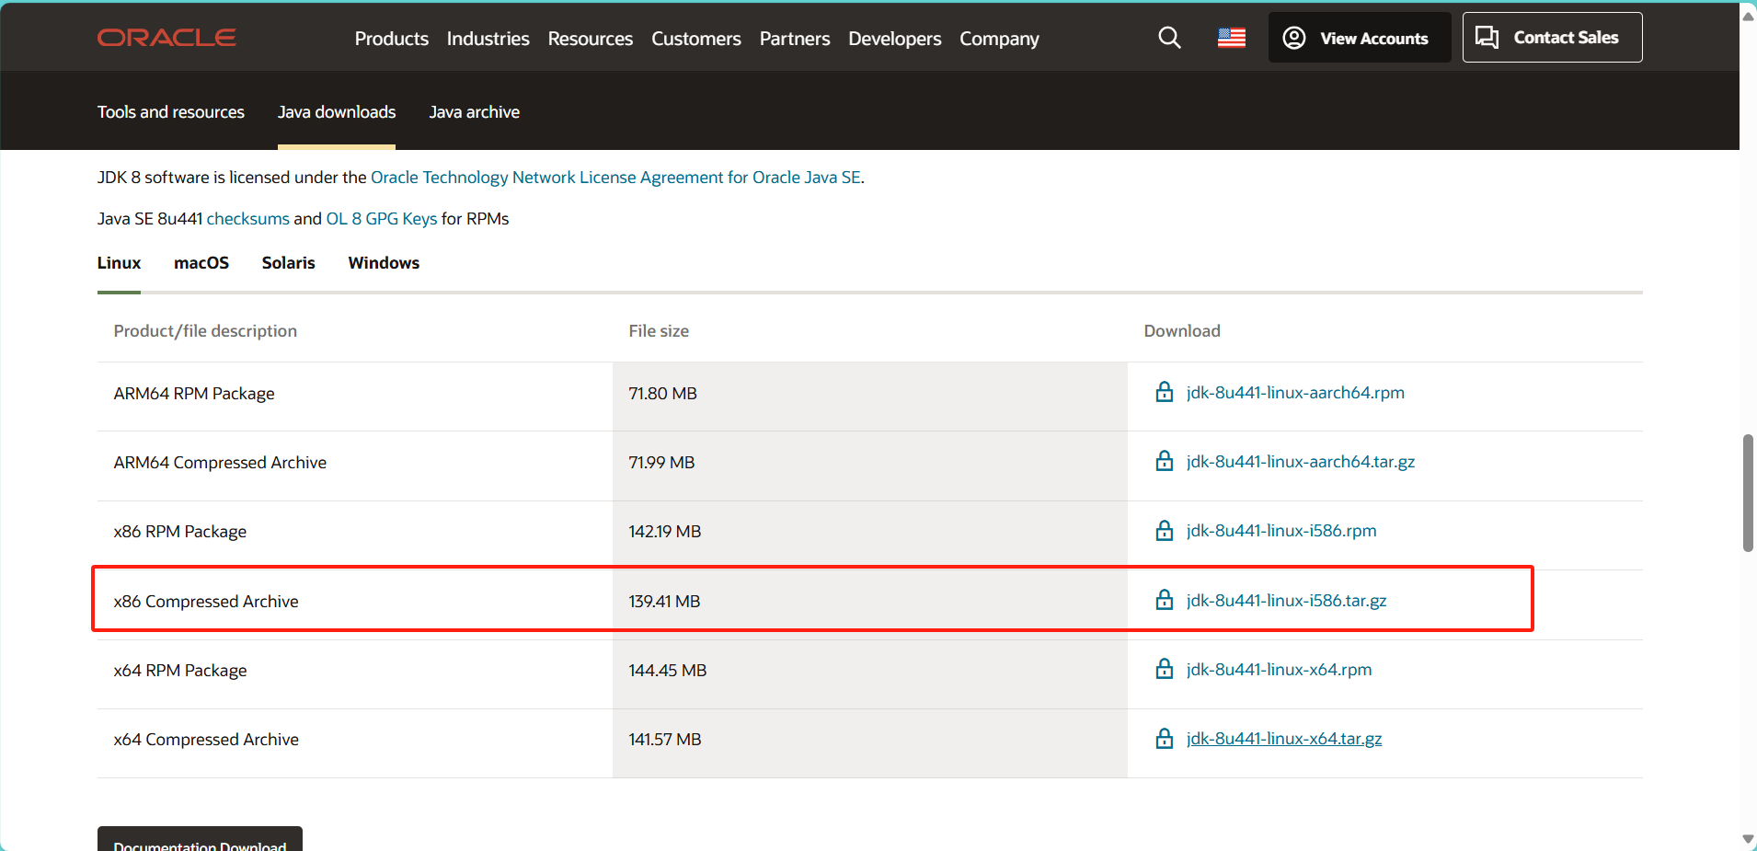This screenshot has width=1757, height=851.
Task: Open the Products menu
Action: 392,39
